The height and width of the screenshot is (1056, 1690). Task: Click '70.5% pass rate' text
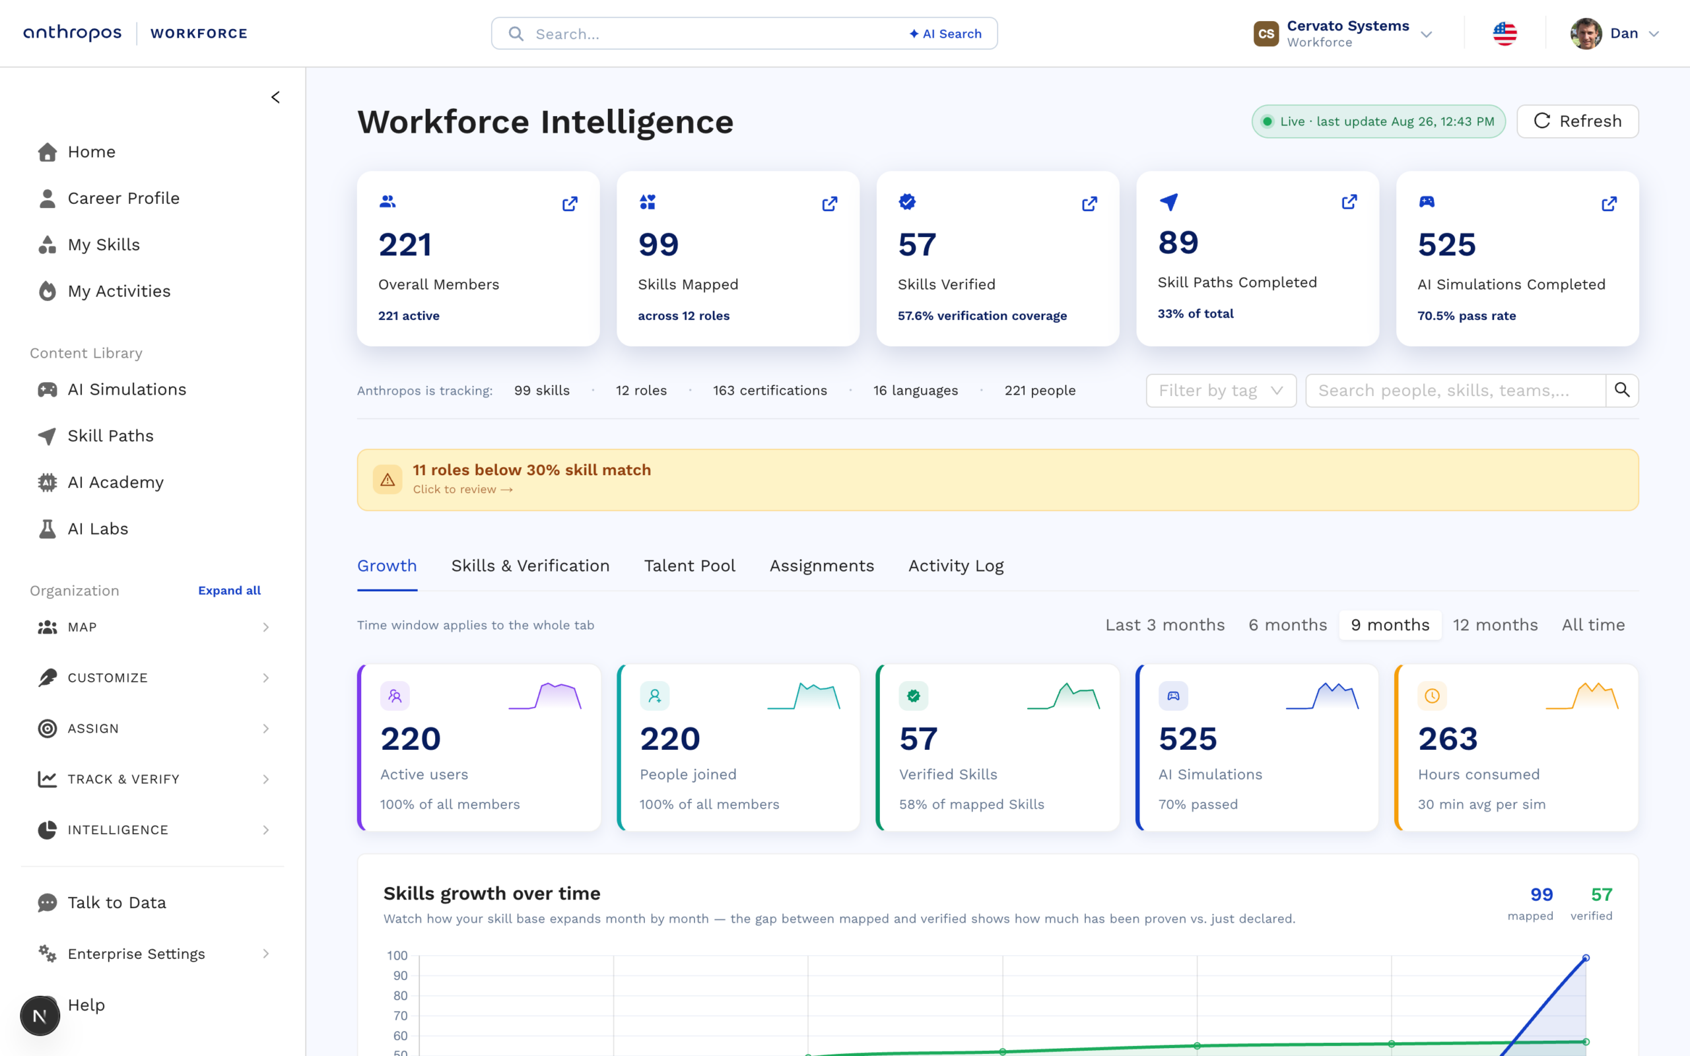(x=1466, y=315)
